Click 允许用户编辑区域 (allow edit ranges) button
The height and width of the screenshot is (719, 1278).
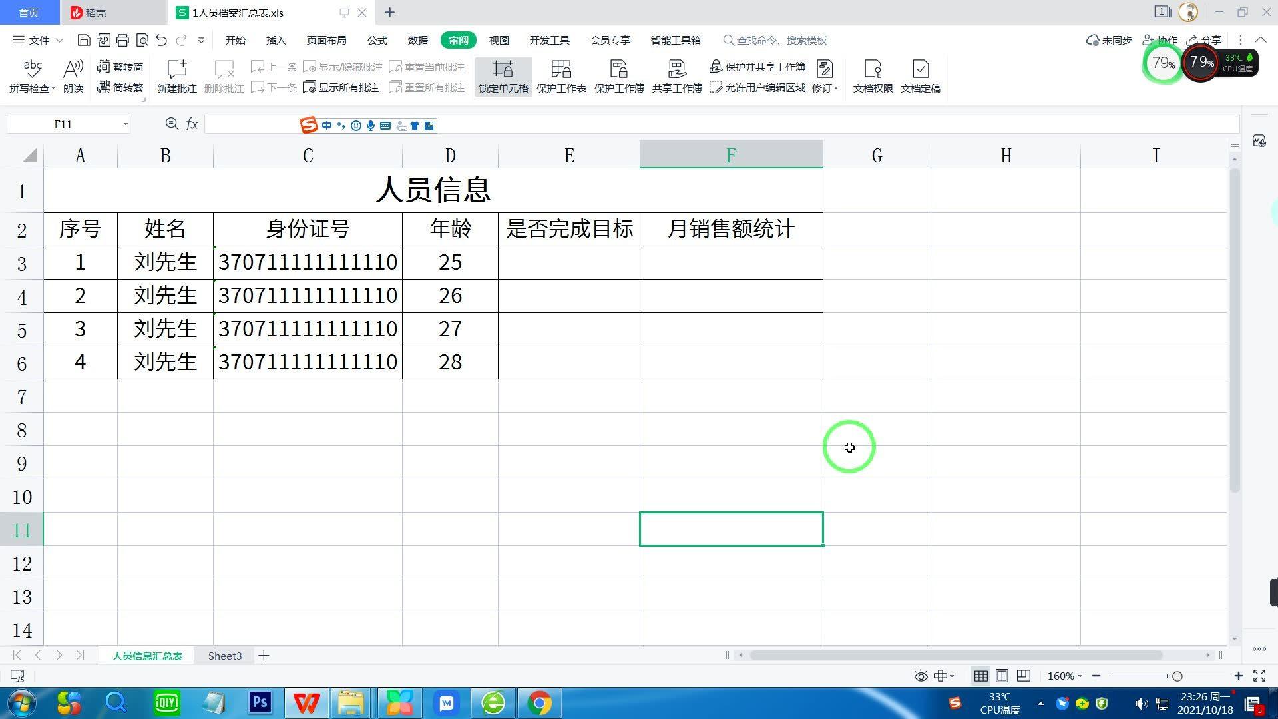click(x=757, y=87)
